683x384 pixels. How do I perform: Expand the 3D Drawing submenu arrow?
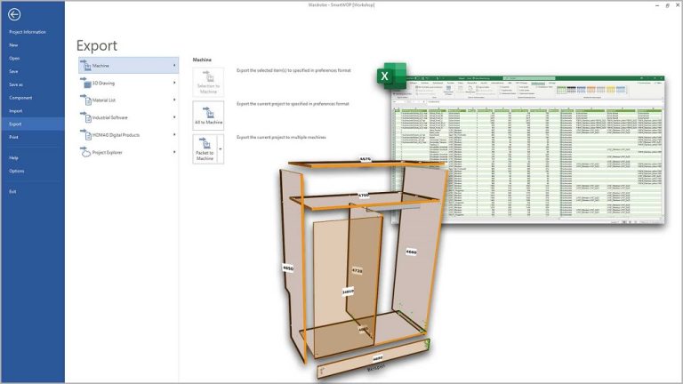[x=173, y=83]
